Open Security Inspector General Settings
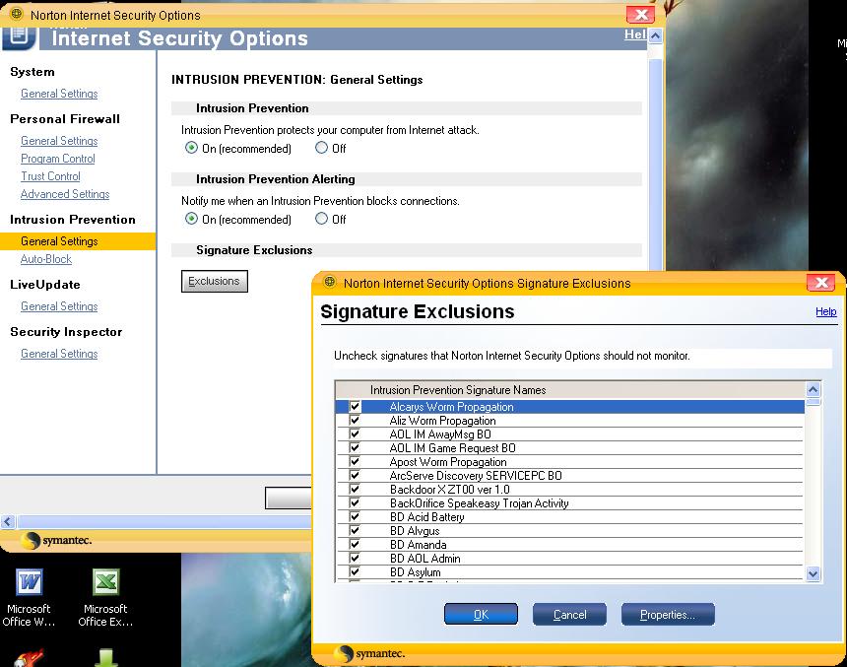Viewport: 847px width, 667px height. (59, 354)
